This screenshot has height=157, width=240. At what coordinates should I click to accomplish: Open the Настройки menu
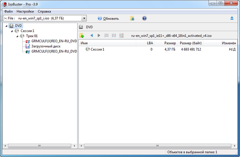pyautogui.click(x=25, y=12)
